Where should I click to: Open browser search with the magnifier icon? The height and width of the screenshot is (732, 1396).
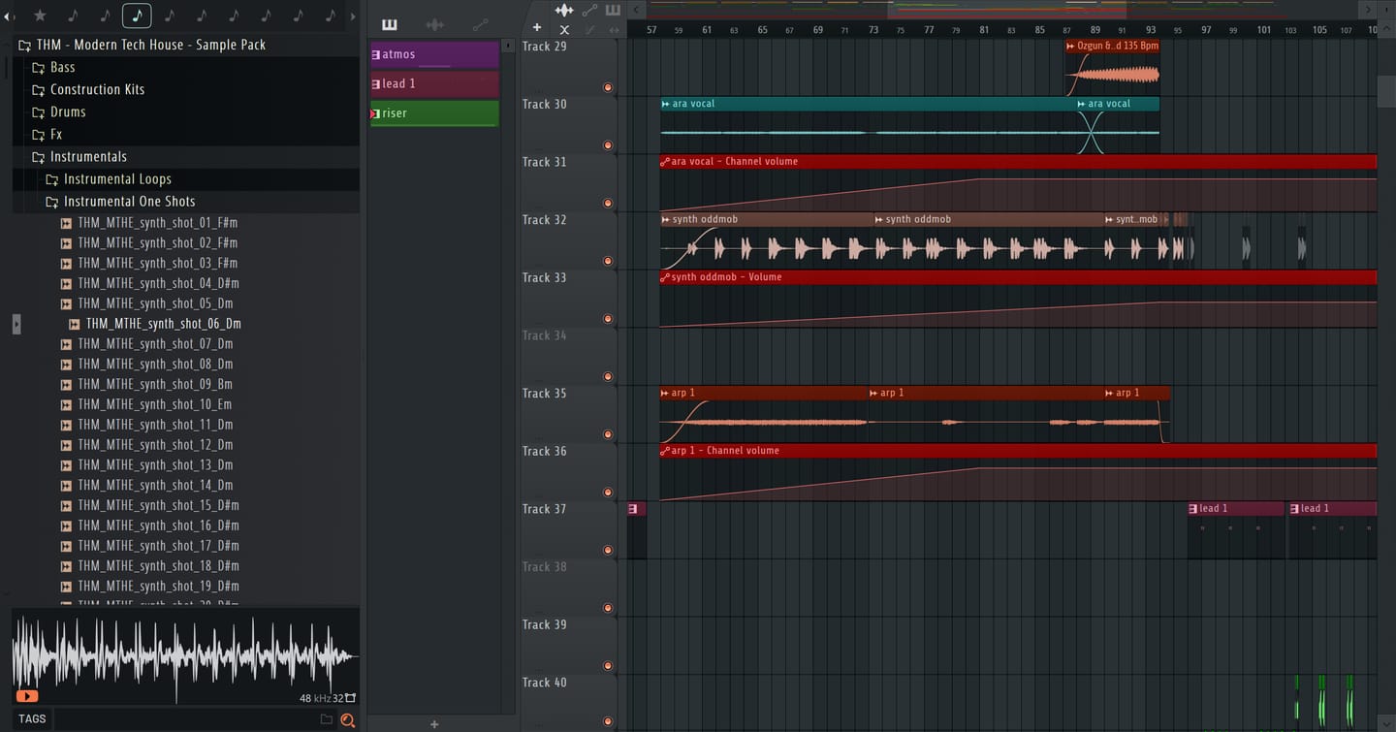(x=347, y=719)
